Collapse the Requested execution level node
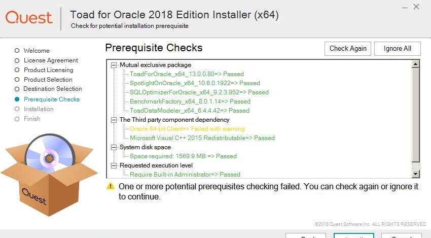431x238 pixels. click(x=114, y=165)
